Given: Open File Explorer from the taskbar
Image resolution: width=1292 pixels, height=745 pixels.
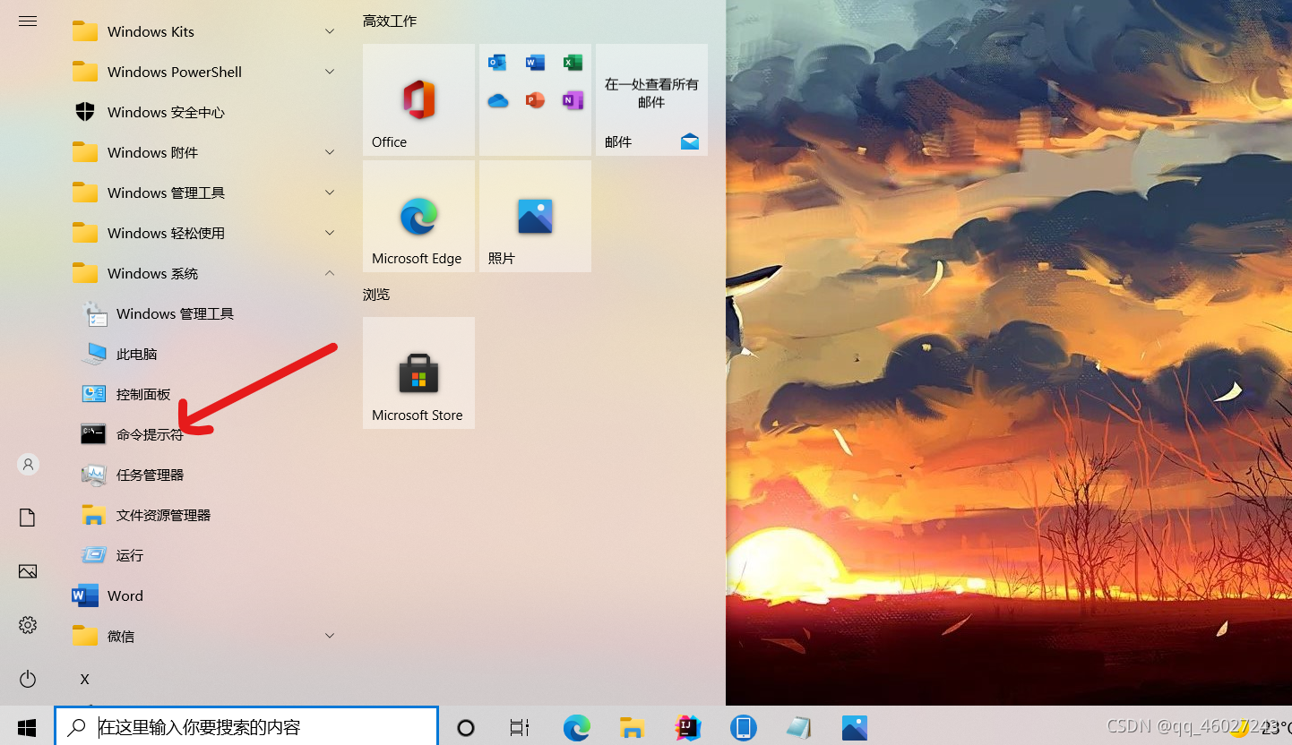Looking at the screenshot, I should pos(633,727).
